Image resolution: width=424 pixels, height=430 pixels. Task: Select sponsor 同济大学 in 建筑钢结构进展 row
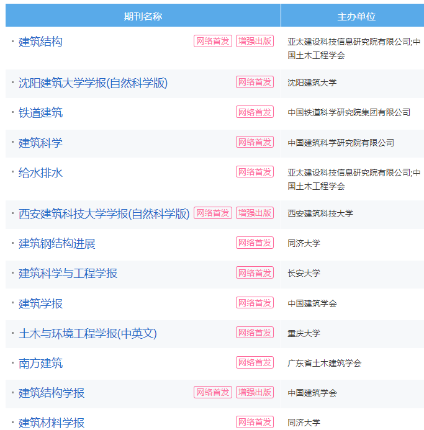tap(304, 243)
